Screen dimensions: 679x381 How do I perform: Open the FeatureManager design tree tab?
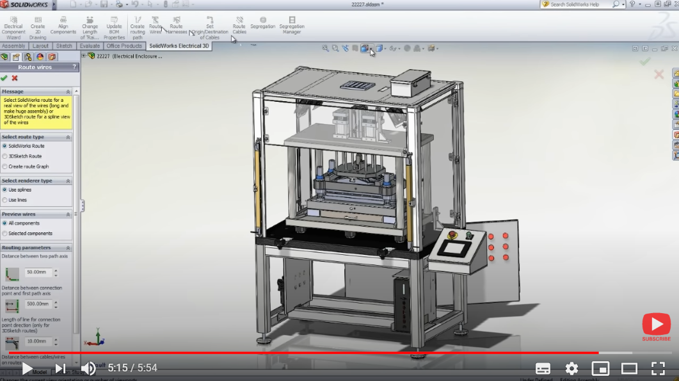[4, 57]
